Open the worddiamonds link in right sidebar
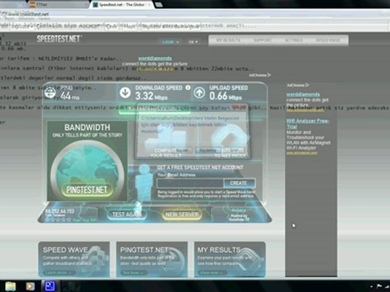Image resolution: width=390 pixels, height=292 pixels. click(x=303, y=94)
